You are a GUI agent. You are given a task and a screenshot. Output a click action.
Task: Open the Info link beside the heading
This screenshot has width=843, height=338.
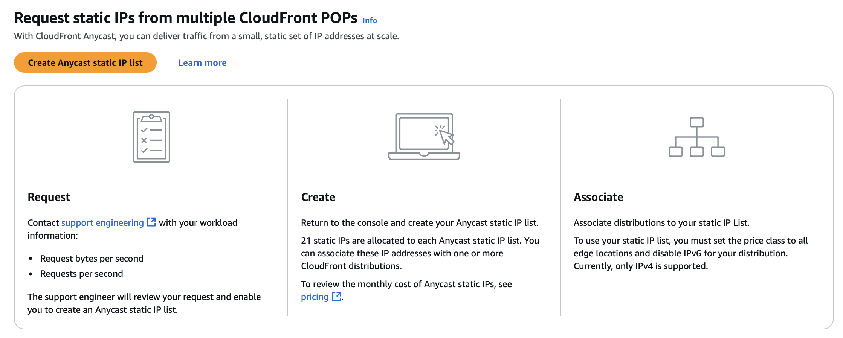tap(370, 20)
